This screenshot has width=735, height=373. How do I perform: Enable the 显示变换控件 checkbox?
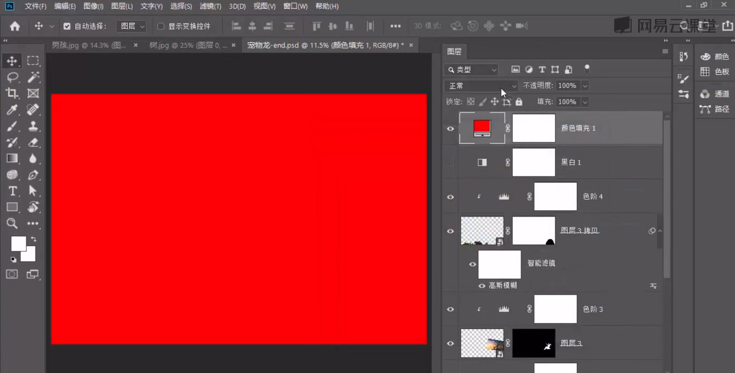point(161,26)
